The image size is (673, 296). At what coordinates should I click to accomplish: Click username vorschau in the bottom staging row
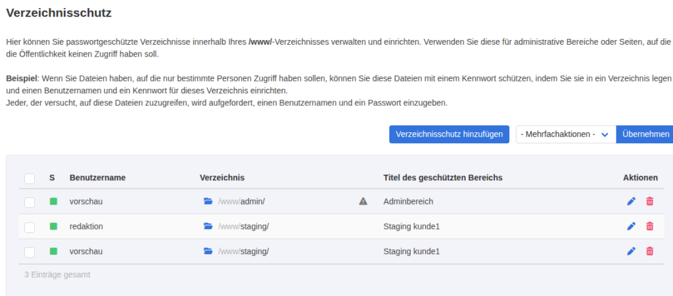click(86, 251)
